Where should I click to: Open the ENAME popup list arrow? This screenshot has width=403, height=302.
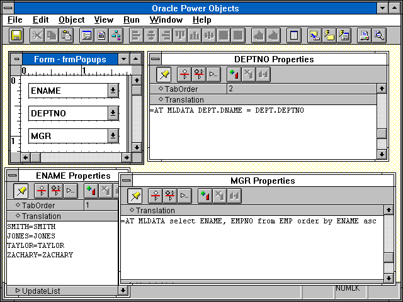pos(113,91)
